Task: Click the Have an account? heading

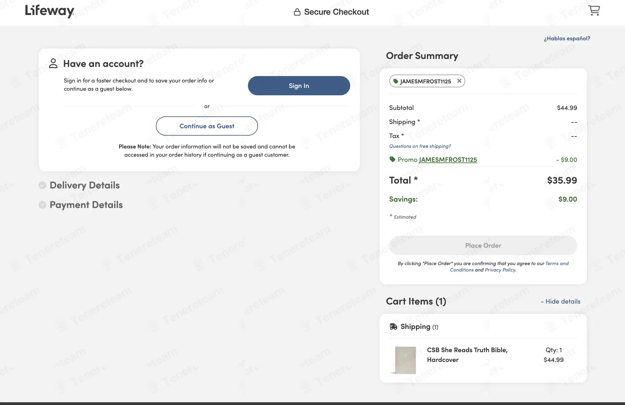Action: (103, 64)
